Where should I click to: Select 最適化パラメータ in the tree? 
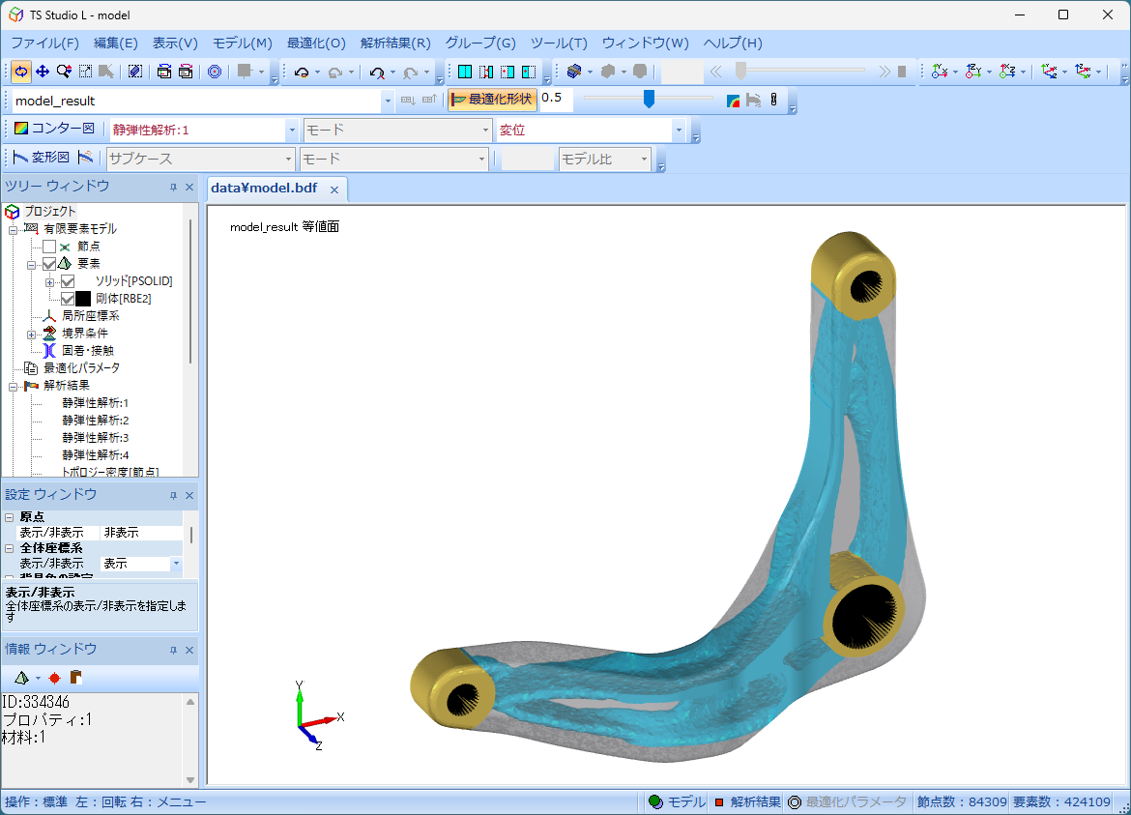[81, 367]
